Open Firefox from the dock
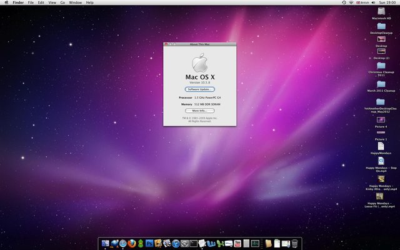This screenshot has width=400, height=250. pyautogui.click(x=132, y=243)
